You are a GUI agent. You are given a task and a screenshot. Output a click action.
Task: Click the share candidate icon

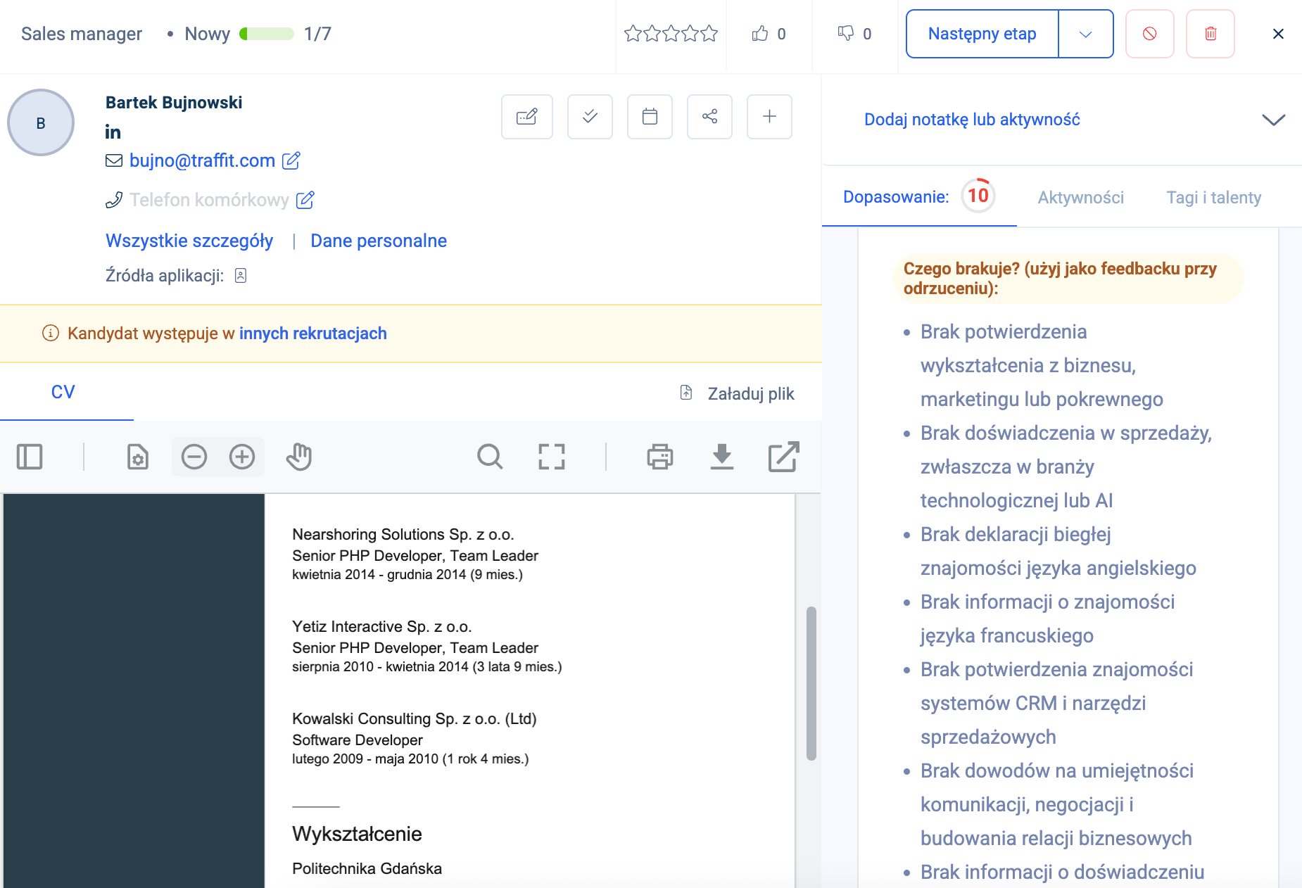pyautogui.click(x=709, y=117)
